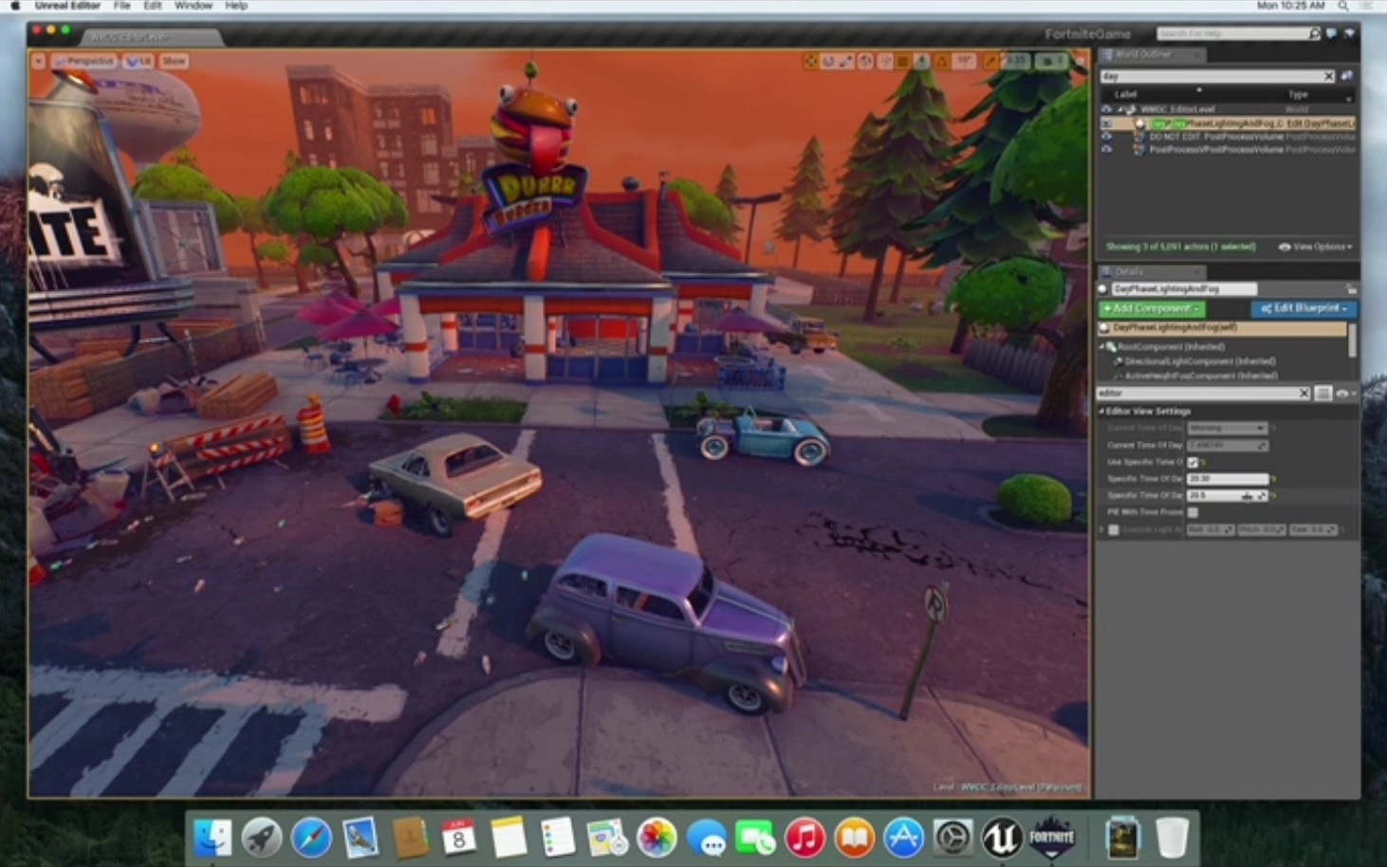Select DirectionalLightComponent (Inherited) in component tree
Screen dimensions: 1387x867
1200,361
